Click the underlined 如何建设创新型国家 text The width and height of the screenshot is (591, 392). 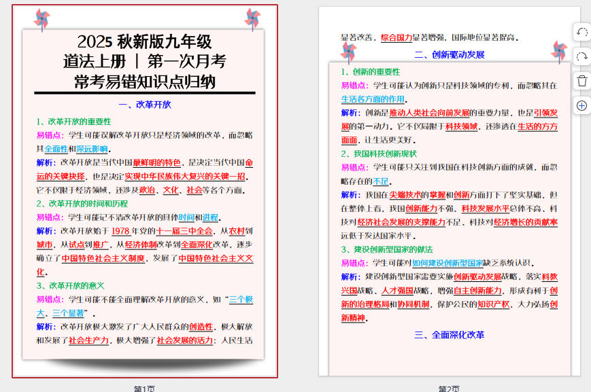click(x=448, y=263)
